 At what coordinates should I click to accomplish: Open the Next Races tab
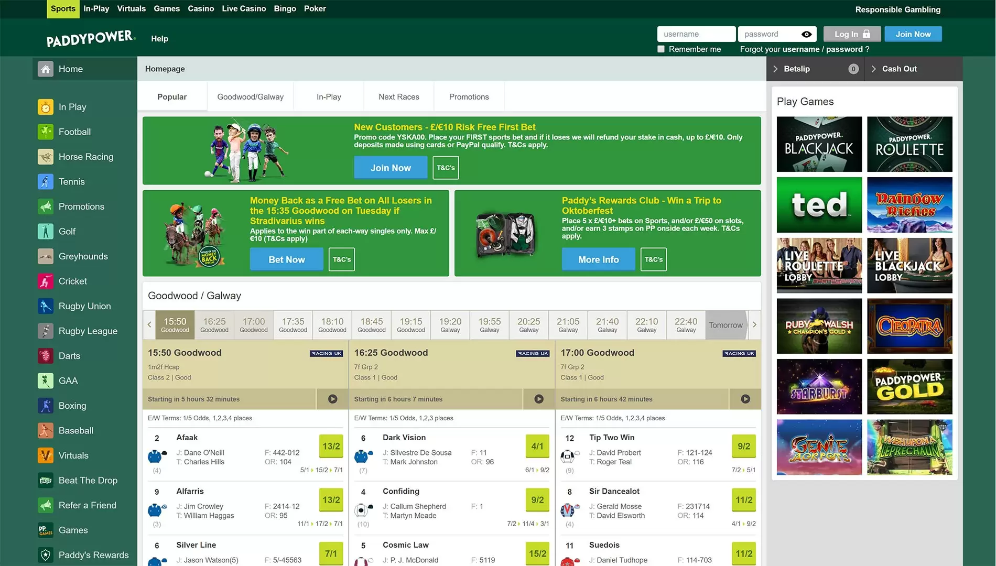pos(399,97)
